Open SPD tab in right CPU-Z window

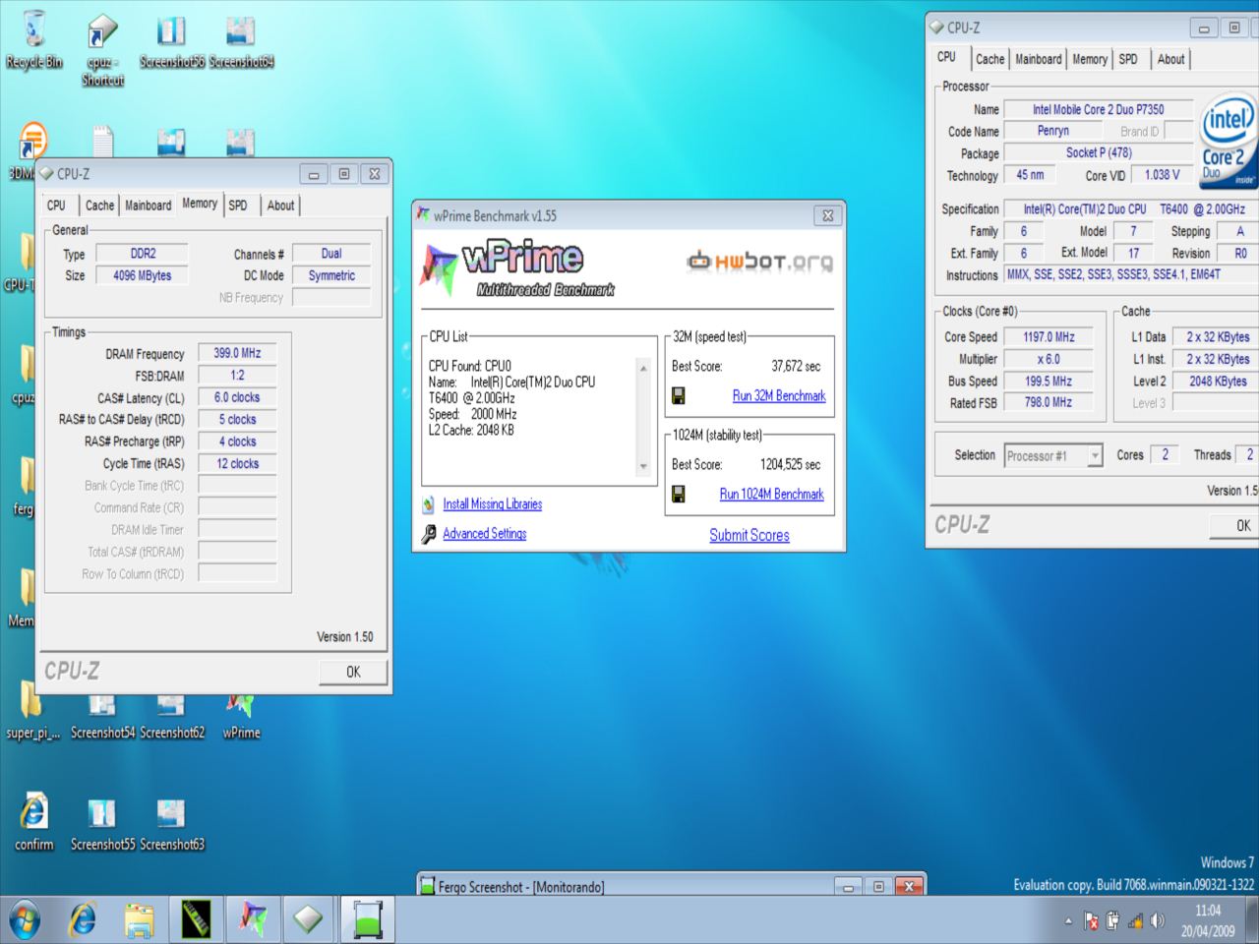coord(1128,59)
